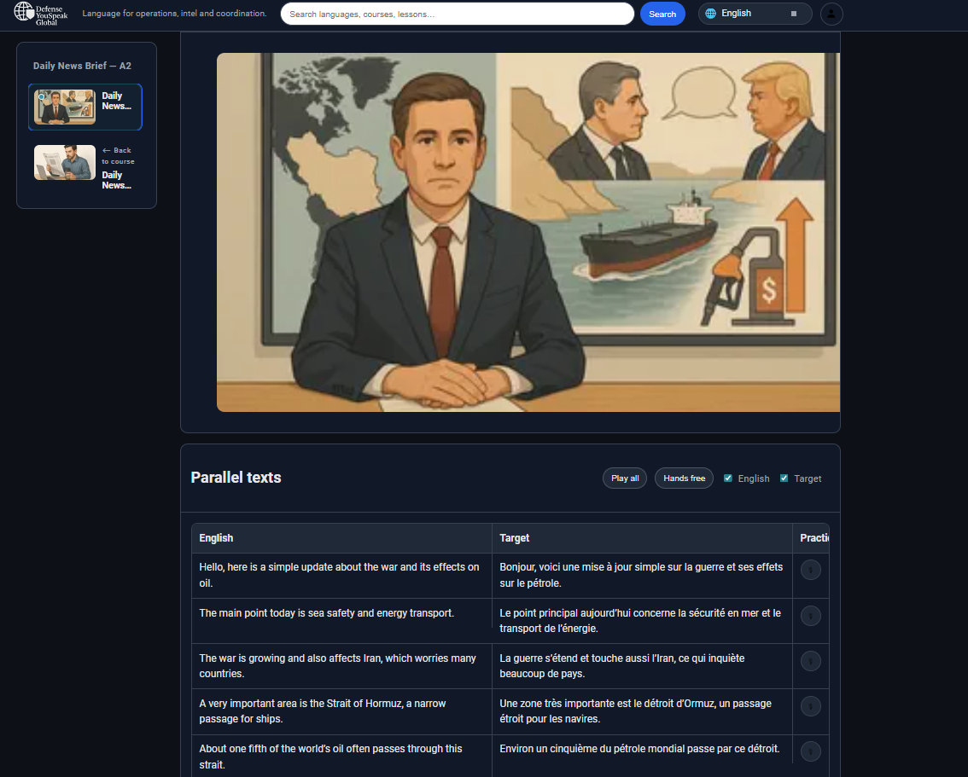Disable the Target language checkbox
This screenshot has height=777, width=968.
click(784, 478)
